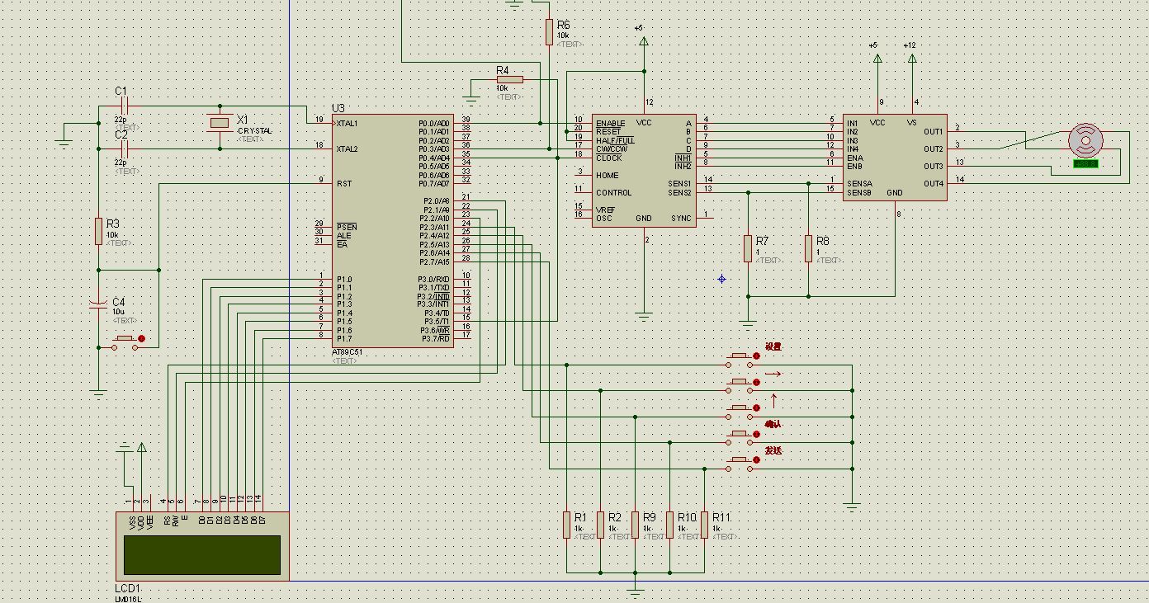Select pull resistor R10
The height and width of the screenshot is (603, 1149).
(x=670, y=525)
